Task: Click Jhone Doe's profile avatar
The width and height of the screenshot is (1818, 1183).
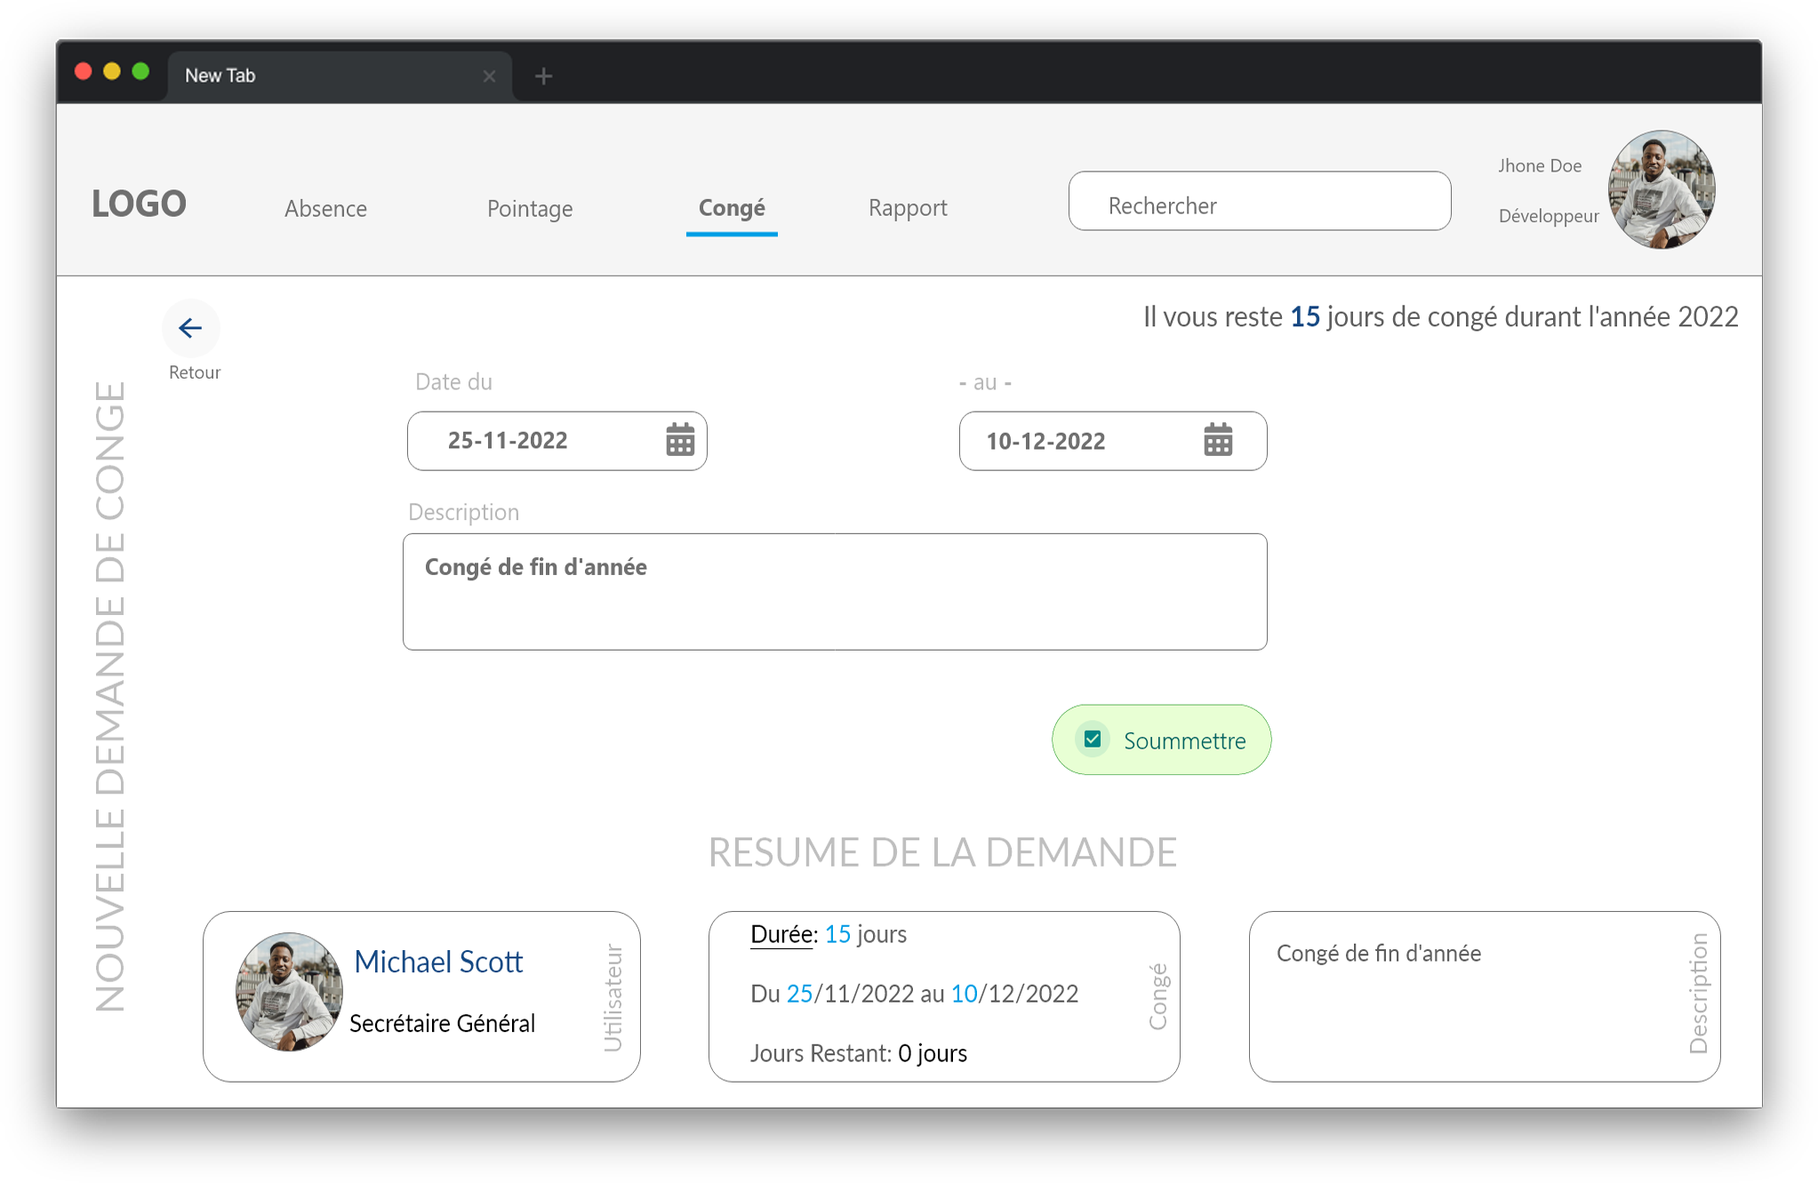Action: tap(1660, 190)
